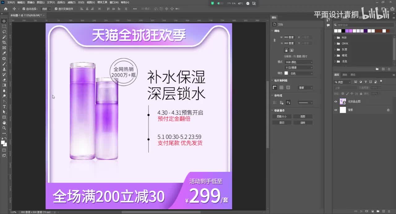Select the Lasso tool
This screenshot has width=396, height=214.
click(x=4, y=32)
